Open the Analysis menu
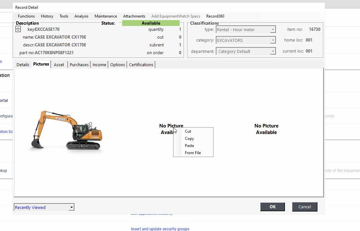 [x=81, y=16]
